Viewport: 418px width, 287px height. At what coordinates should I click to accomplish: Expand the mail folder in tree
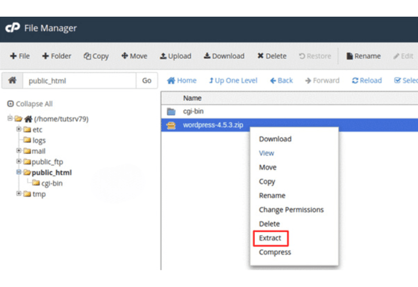(x=19, y=151)
